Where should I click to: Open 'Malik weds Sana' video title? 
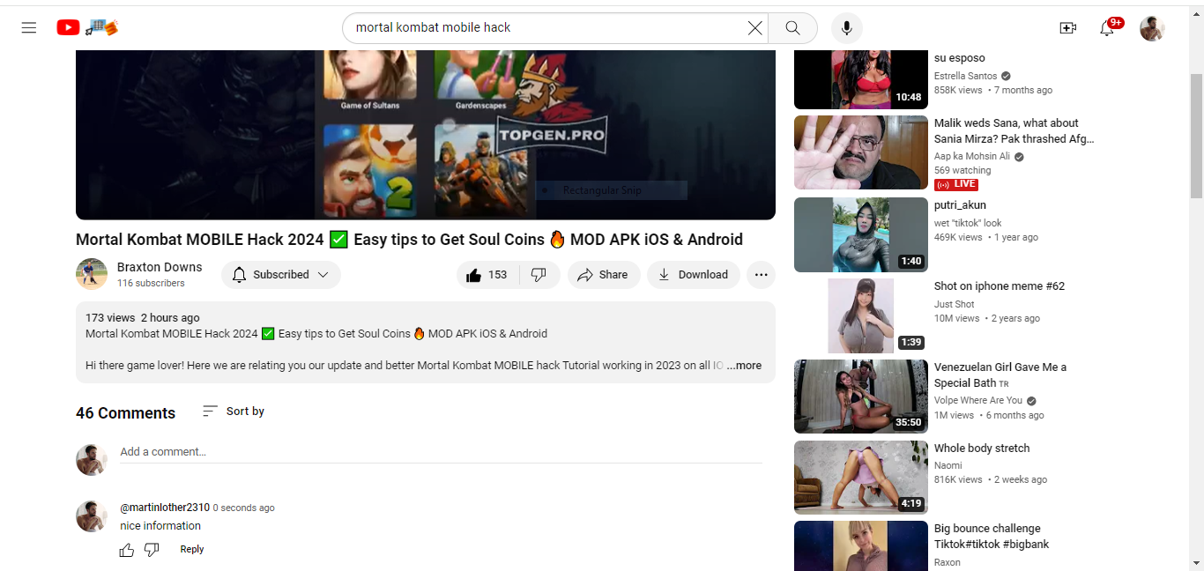1014,131
